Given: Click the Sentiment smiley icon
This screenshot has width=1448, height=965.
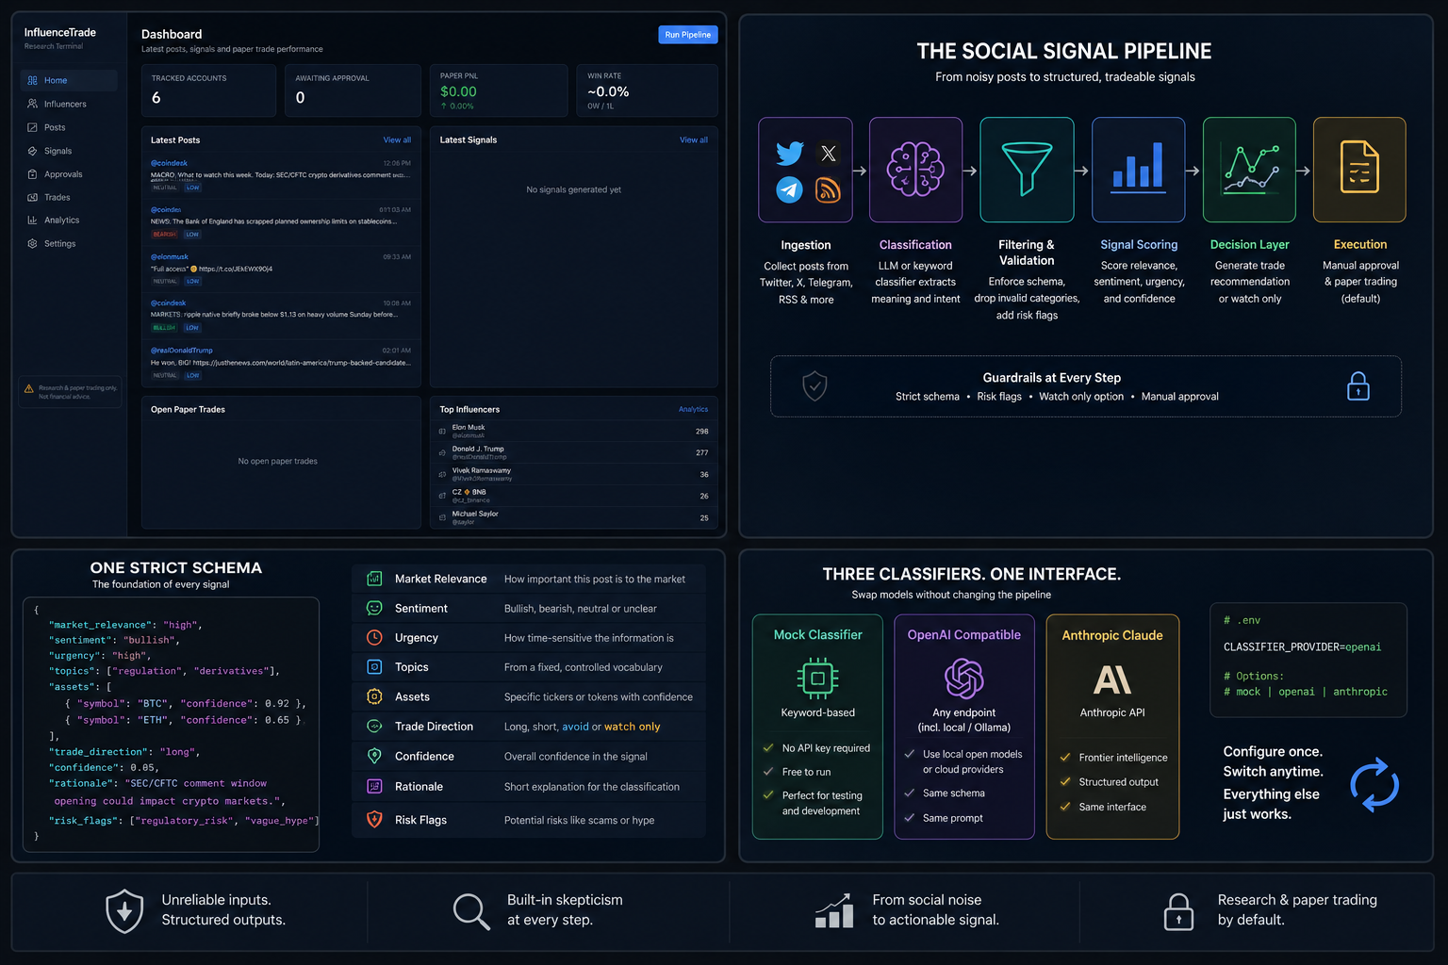Looking at the screenshot, I should coord(374,609).
